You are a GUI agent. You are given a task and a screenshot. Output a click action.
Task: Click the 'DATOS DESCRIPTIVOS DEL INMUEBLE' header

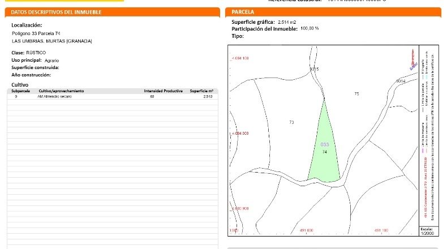click(x=56, y=12)
